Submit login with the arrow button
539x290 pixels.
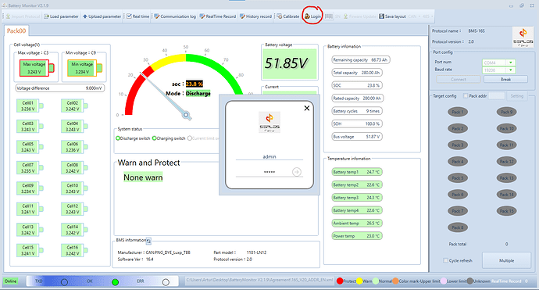pos(297,172)
